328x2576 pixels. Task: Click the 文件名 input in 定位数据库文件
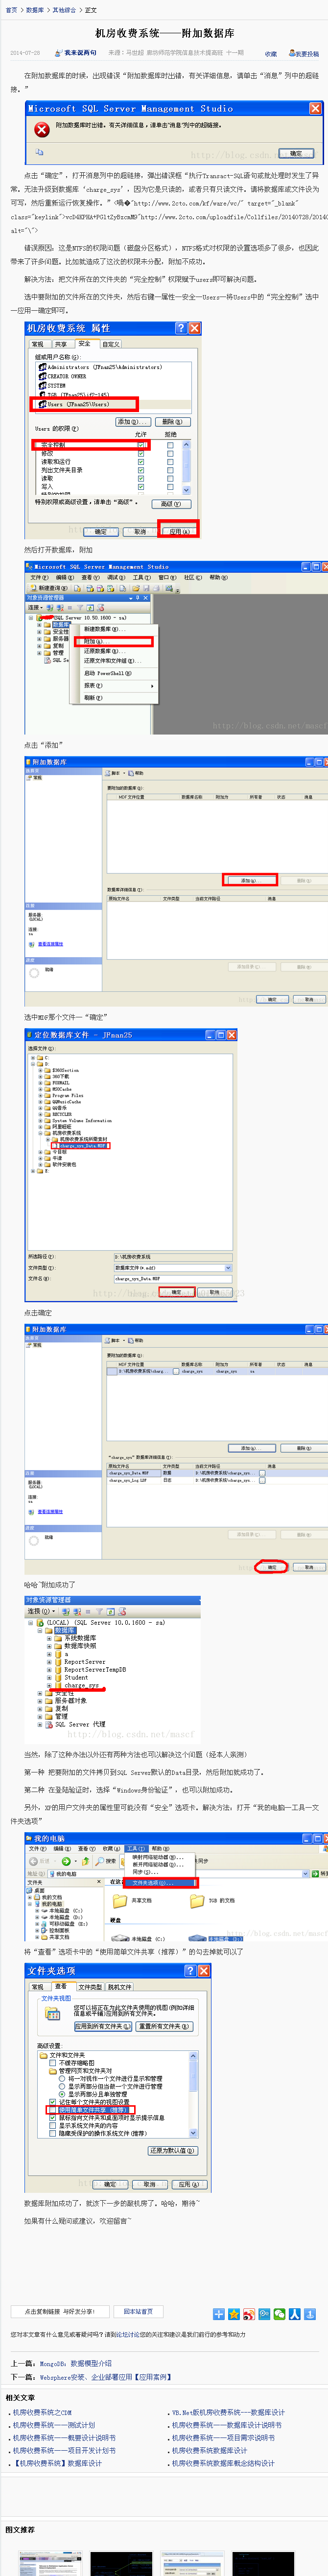pyautogui.click(x=172, y=1278)
